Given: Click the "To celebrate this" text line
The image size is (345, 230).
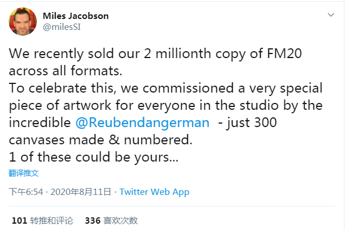Looking at the screenshot, I should tap(69, 89).
